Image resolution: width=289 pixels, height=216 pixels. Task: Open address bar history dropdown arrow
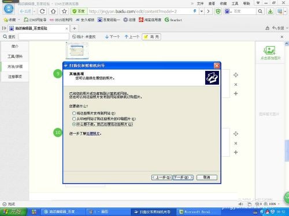202,12
